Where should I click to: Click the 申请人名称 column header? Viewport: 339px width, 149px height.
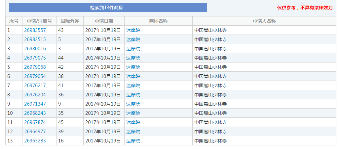click(264, 21)
